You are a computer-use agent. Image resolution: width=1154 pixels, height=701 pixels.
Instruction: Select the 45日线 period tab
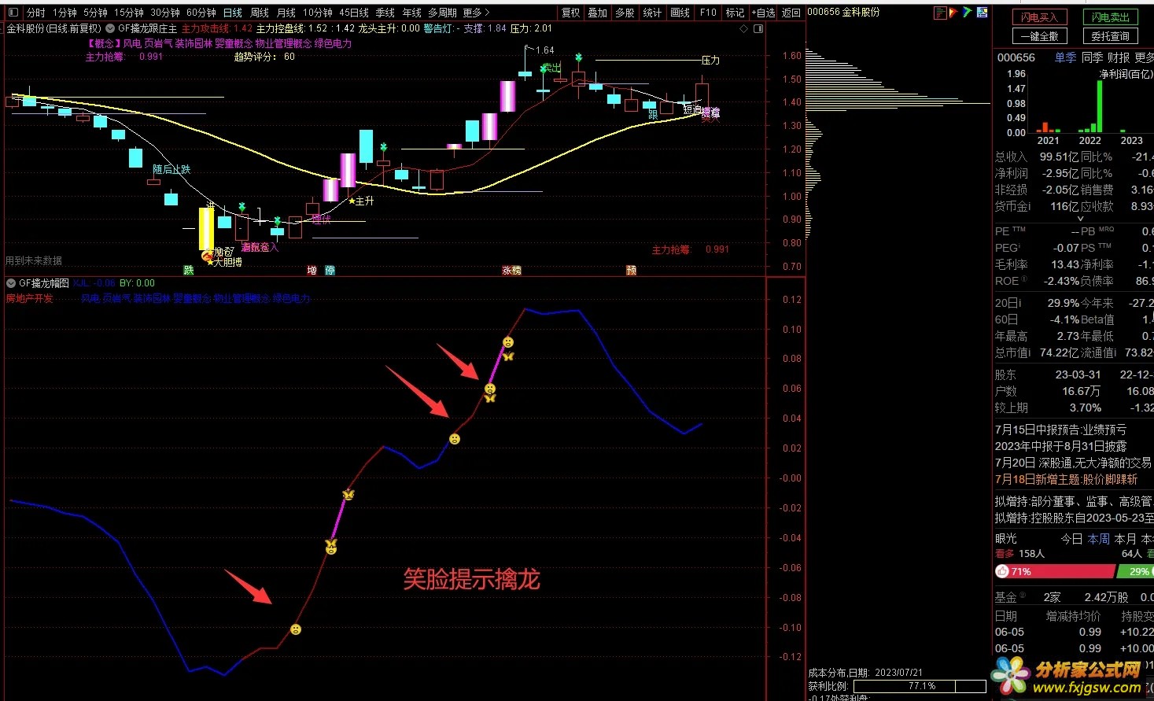(x=354, y=13)
